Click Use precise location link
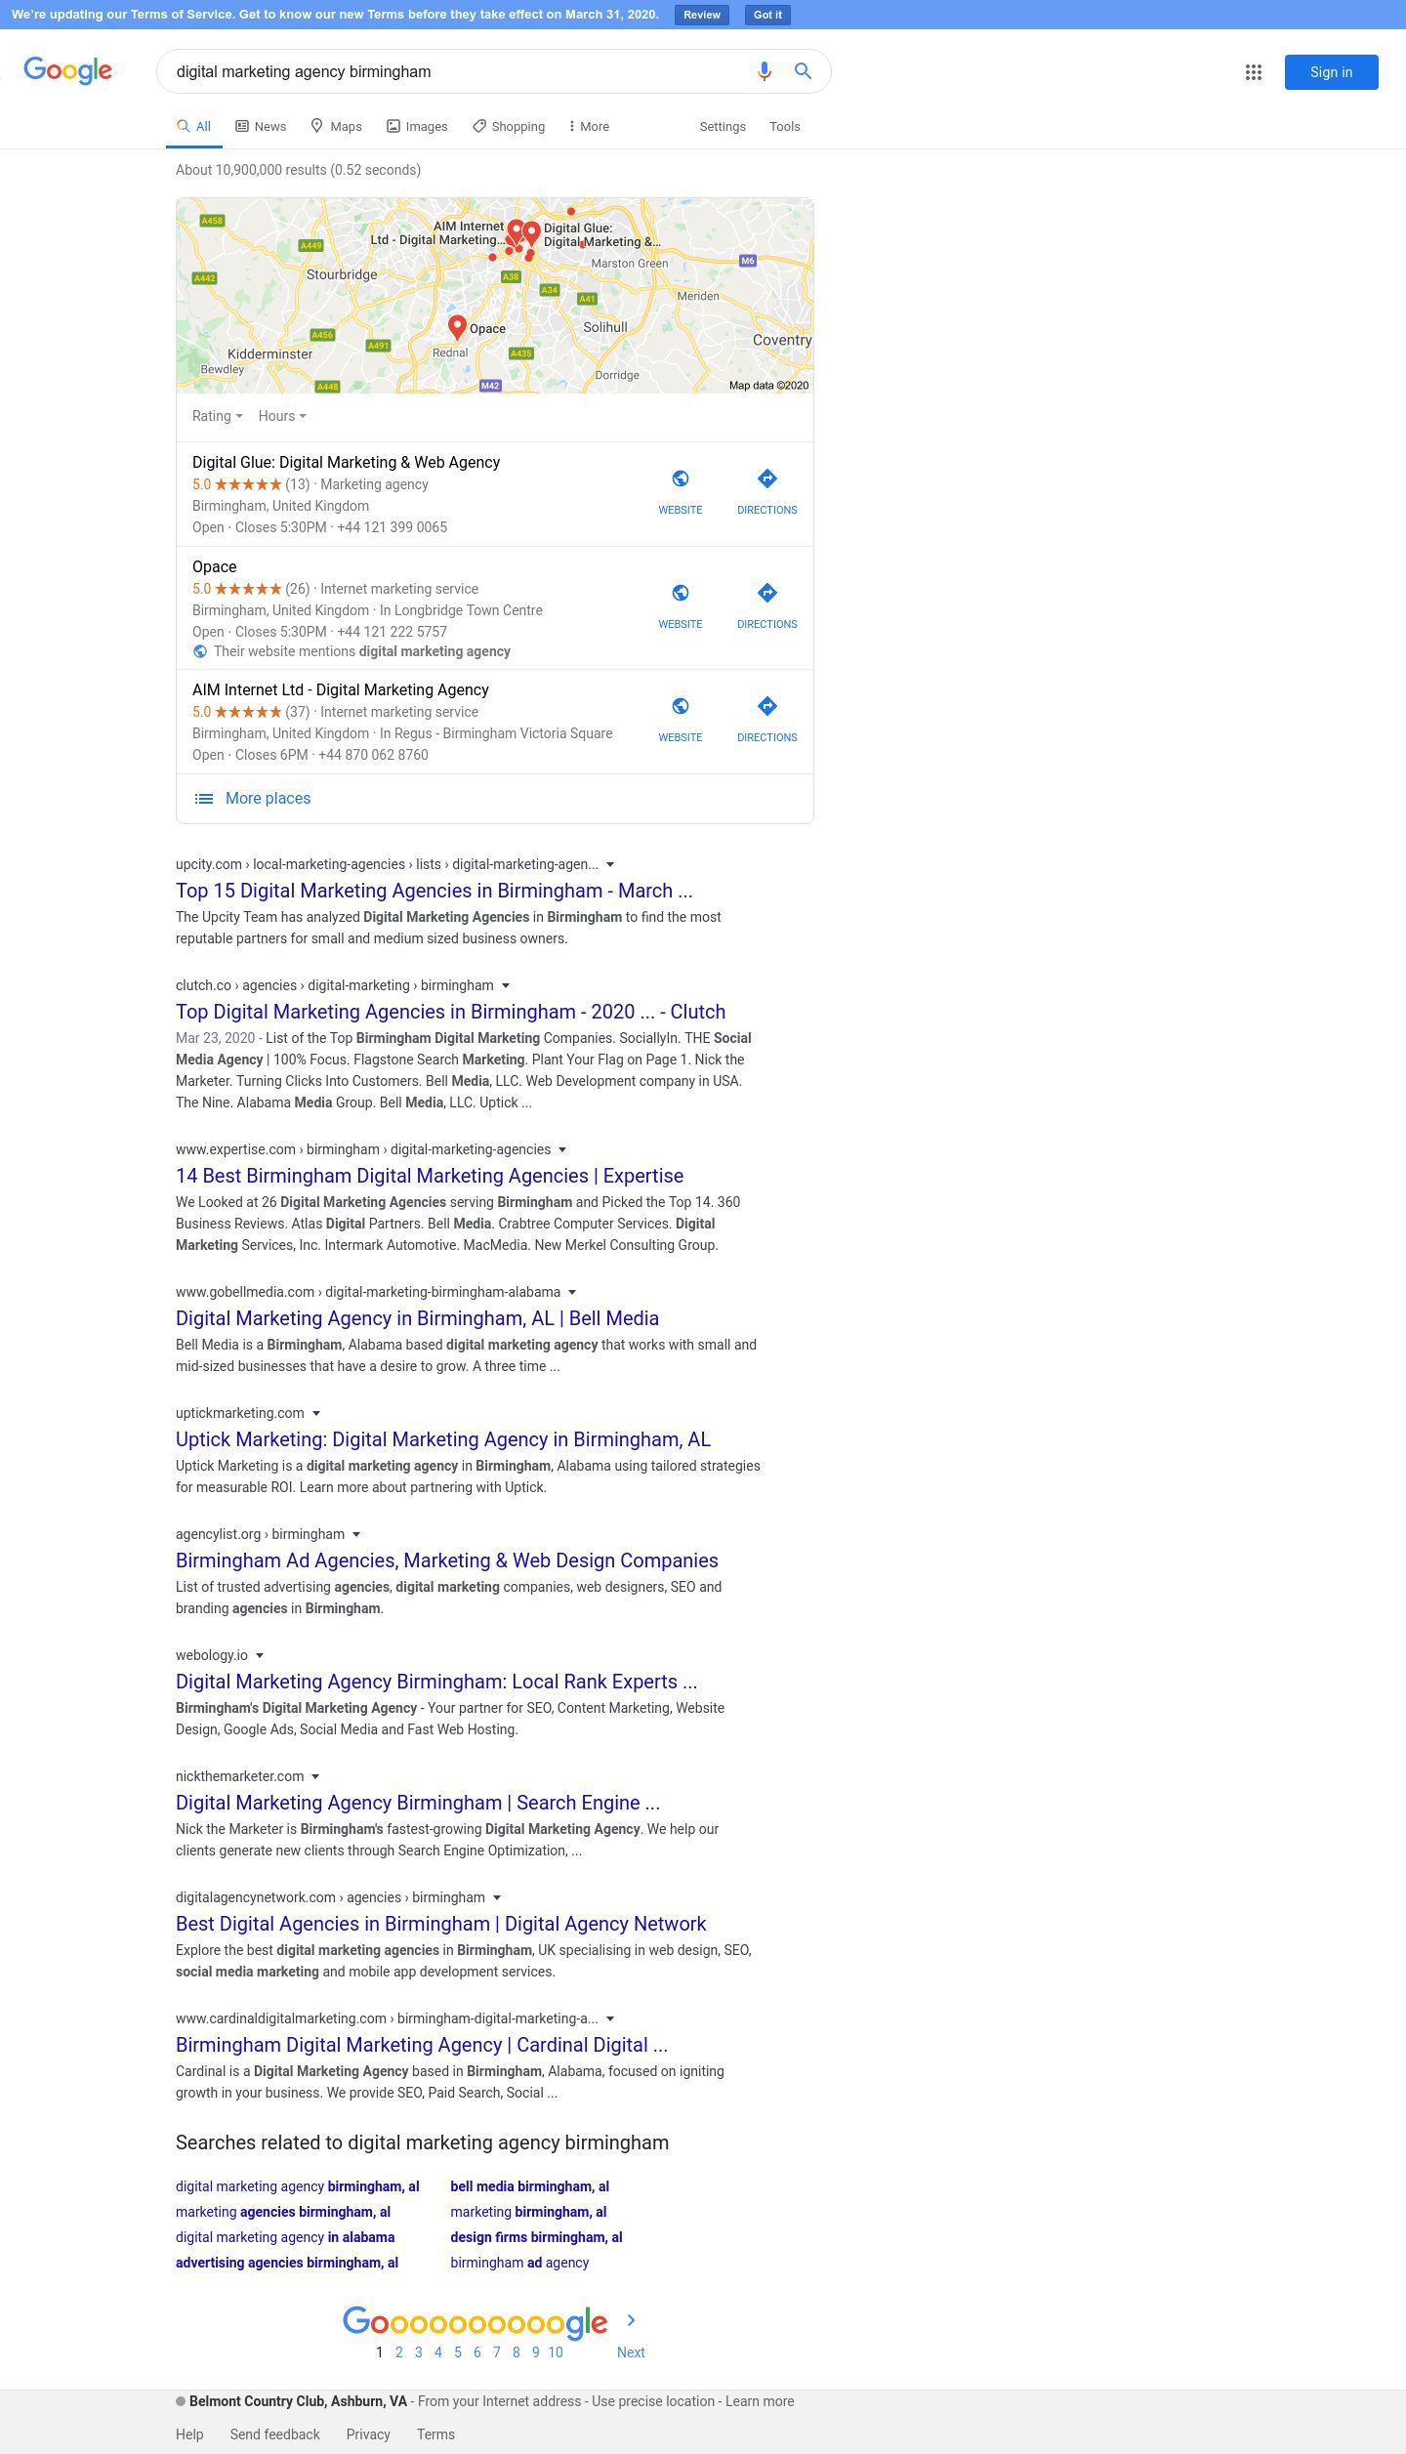 click(653, 2401)
